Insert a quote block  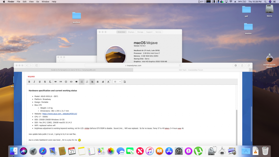[x=61, y=82]
